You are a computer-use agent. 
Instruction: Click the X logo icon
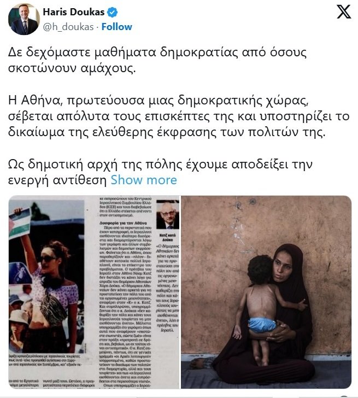coord(344,12)
